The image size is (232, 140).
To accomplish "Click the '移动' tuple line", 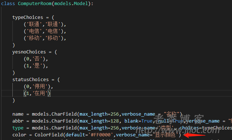I will 45,38.
